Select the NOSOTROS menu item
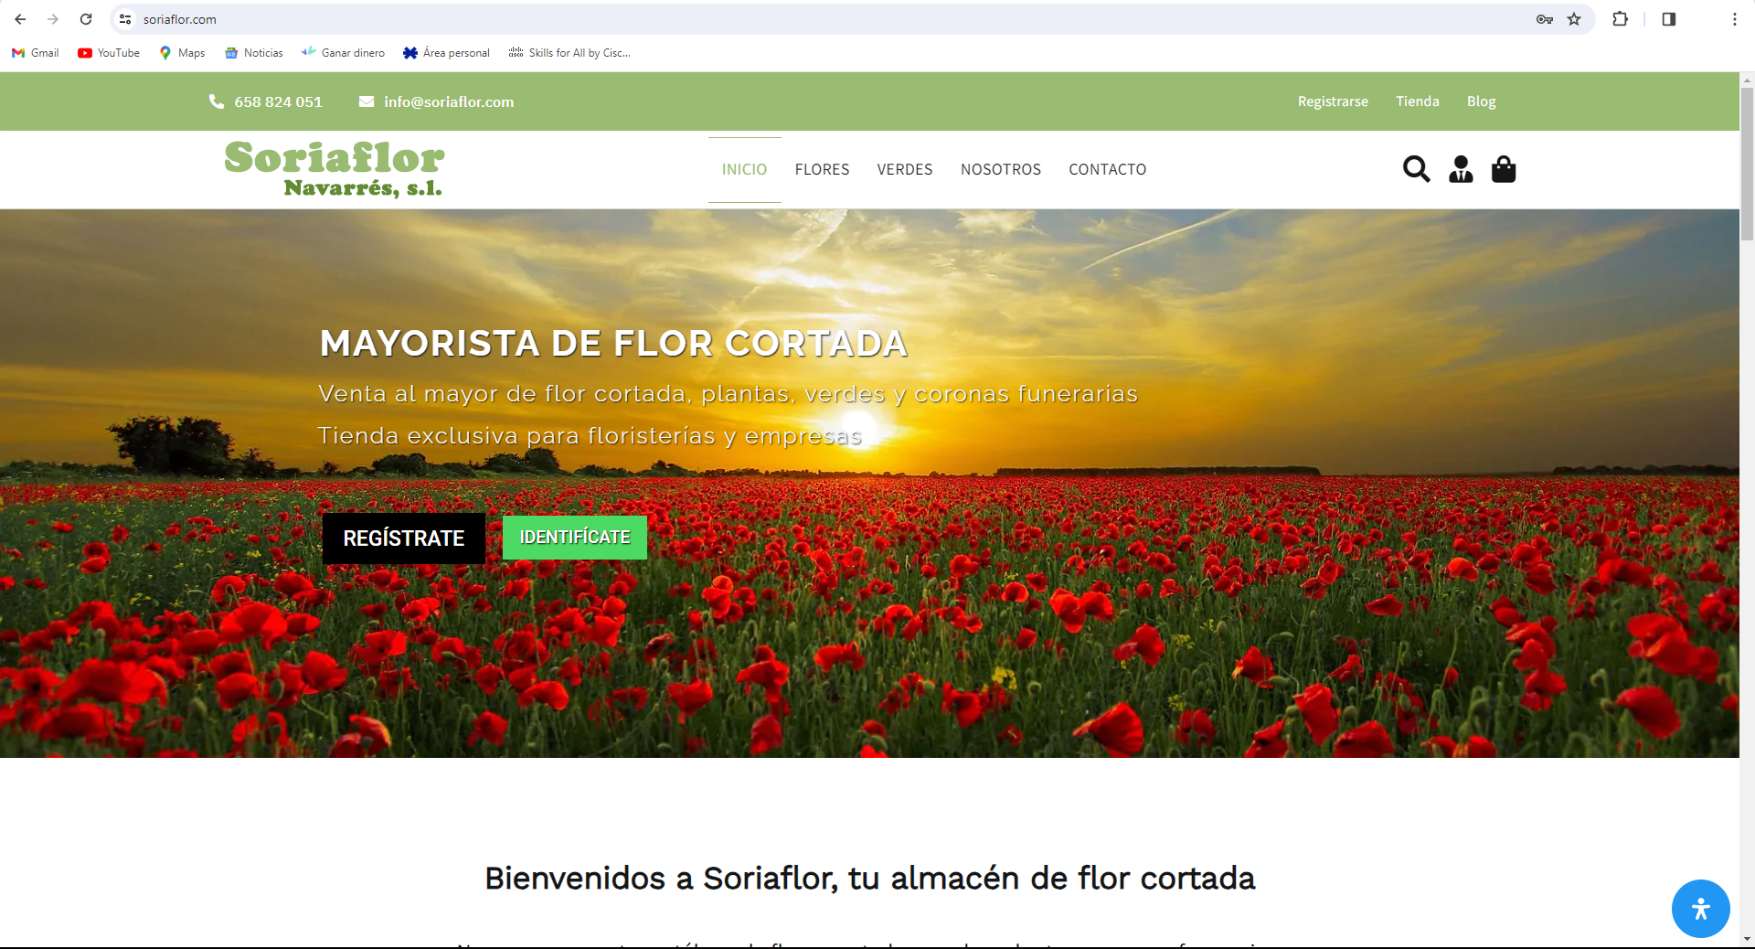 tap(1001, 169)
